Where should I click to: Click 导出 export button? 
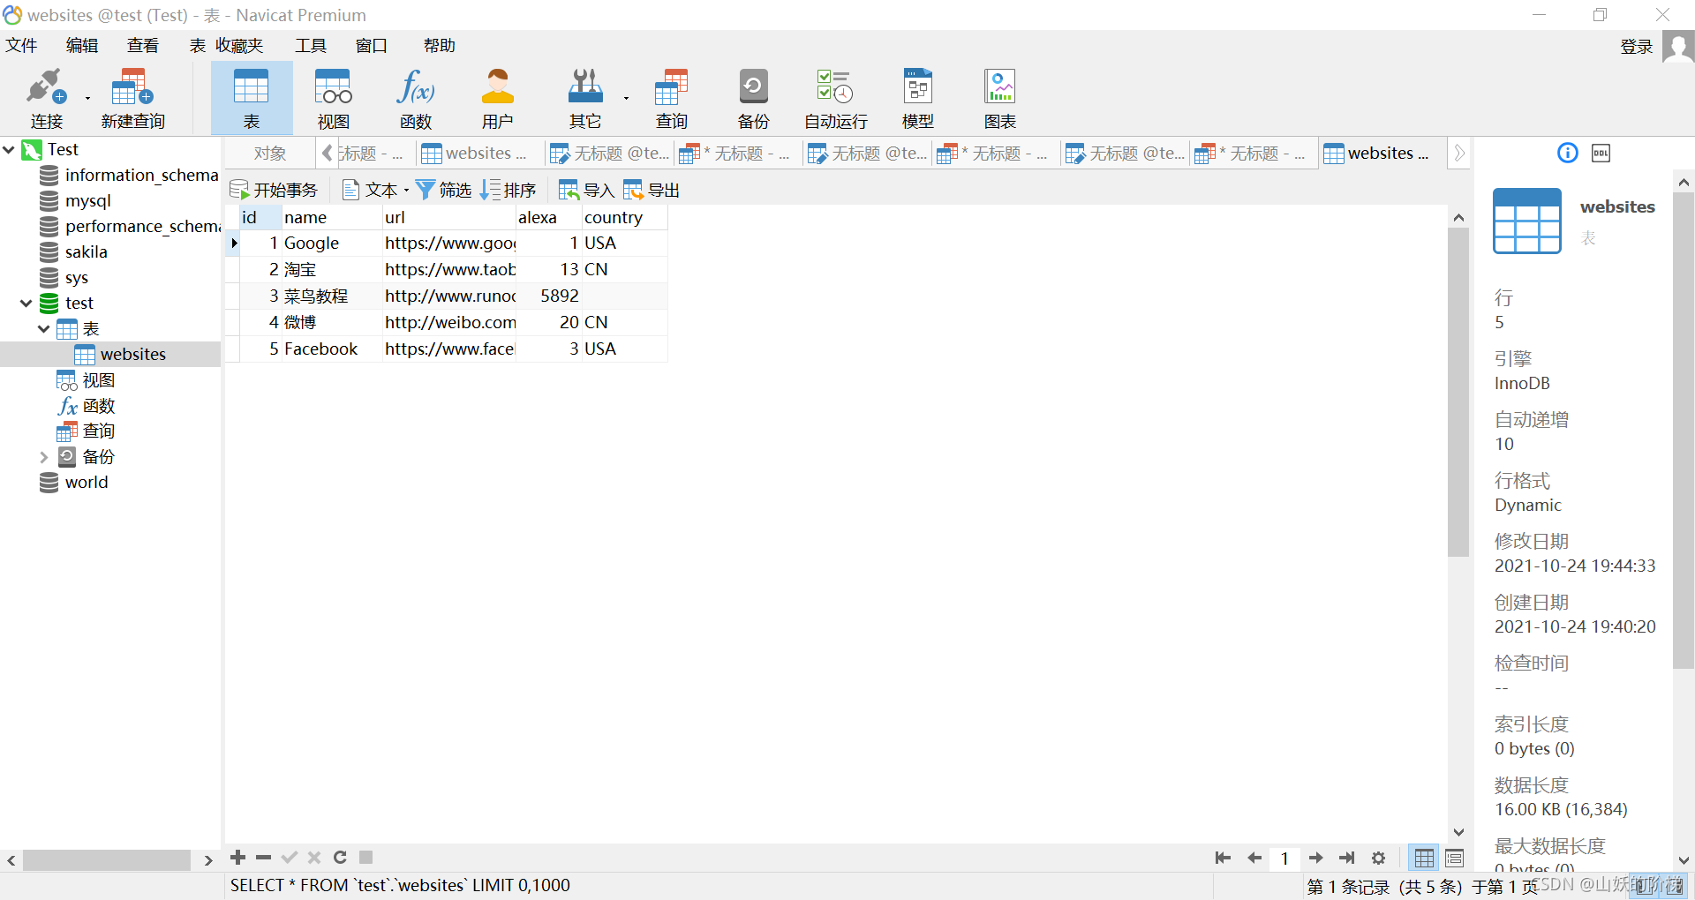[652, 190]
